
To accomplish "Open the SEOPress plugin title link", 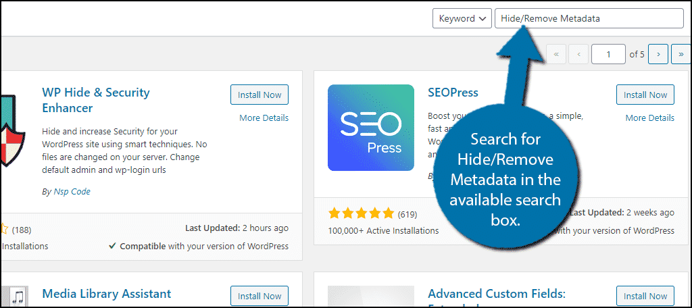I will [453, 93].
